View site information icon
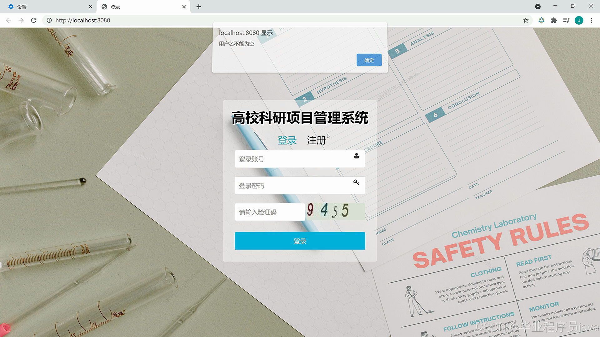 tap(49, 20)
